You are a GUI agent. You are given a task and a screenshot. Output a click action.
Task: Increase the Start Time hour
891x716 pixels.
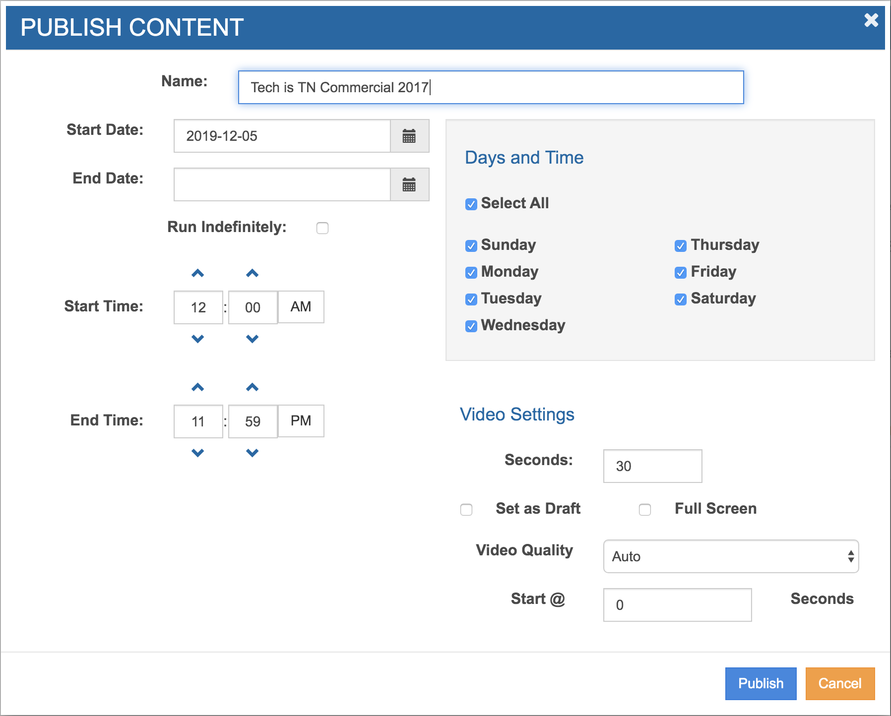[198, 273]
